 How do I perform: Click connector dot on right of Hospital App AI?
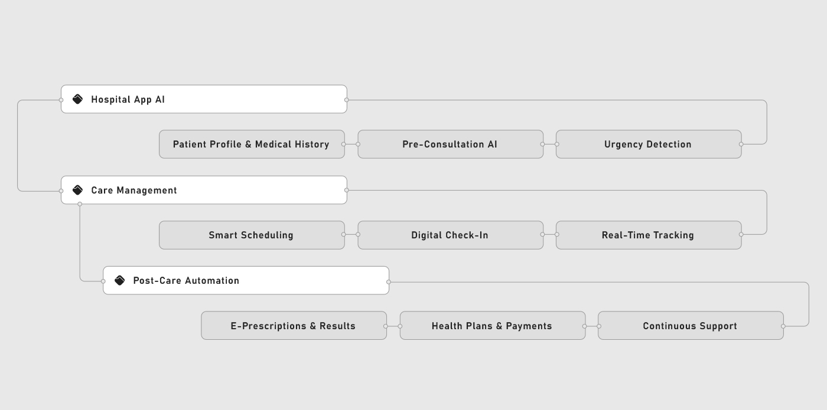tap(346, 100)
